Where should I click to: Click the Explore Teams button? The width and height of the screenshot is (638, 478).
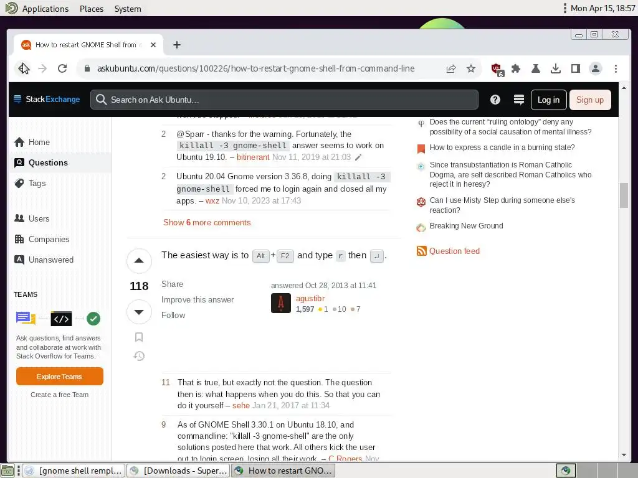click(x=59, y=377)
